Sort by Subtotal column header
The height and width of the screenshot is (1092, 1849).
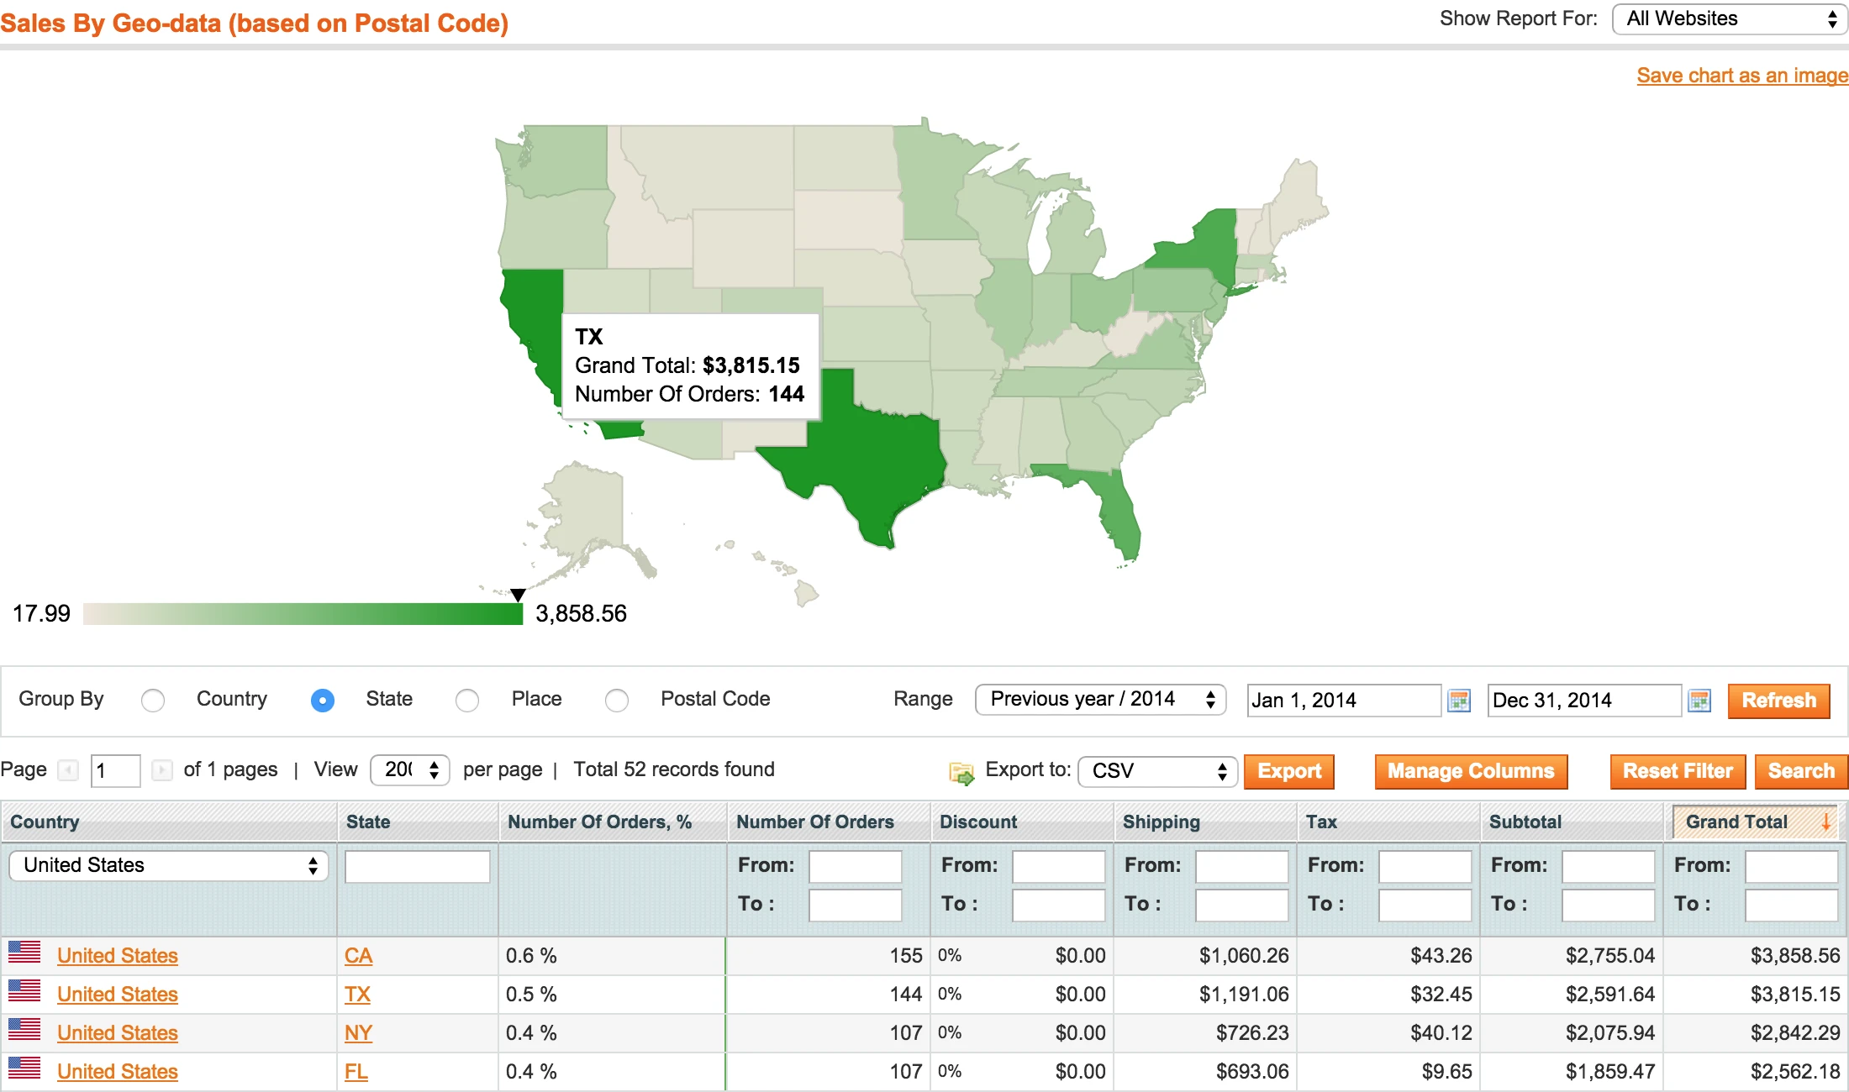click(1525, 822)
